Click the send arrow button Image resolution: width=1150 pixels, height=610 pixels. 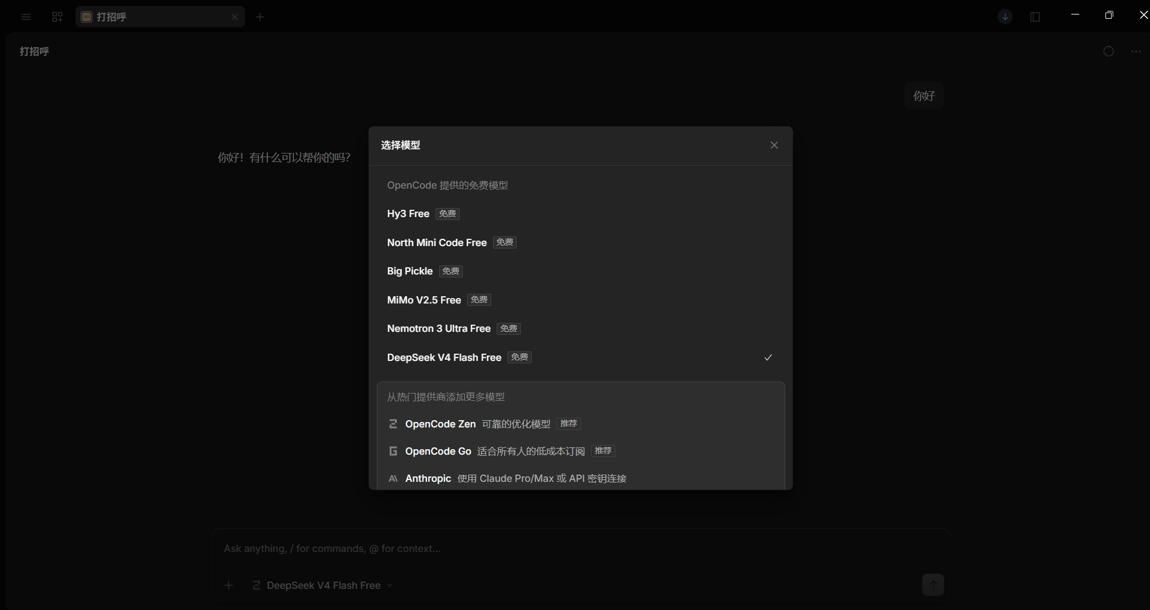(933, 585)
